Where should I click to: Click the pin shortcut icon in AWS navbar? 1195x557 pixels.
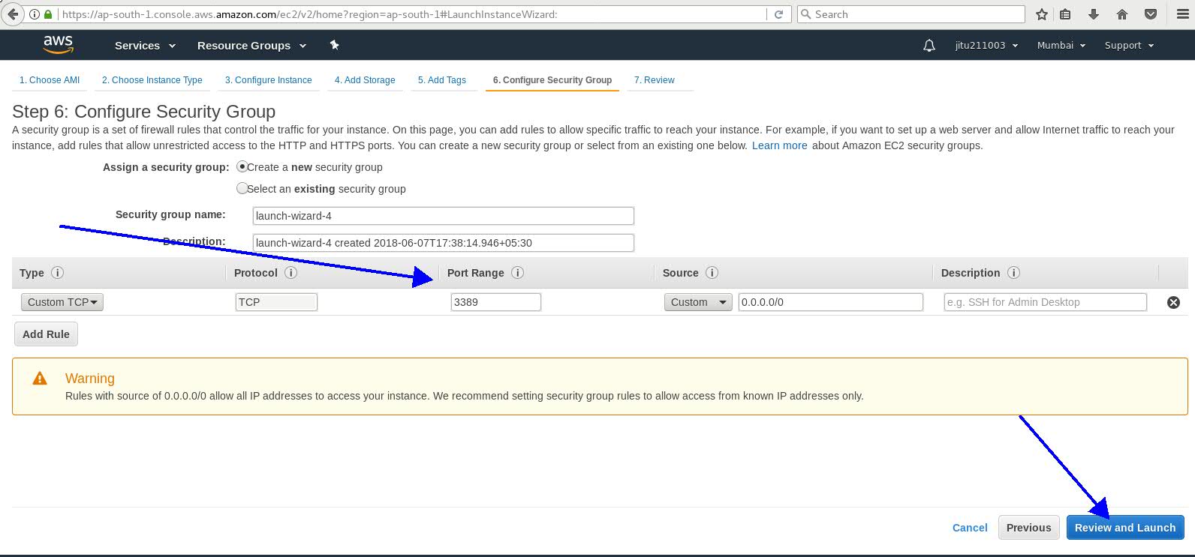click(335, 45)
